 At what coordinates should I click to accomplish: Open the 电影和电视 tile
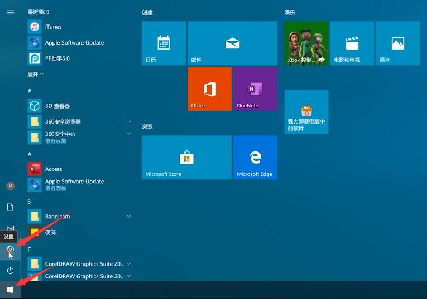[352, 43]
